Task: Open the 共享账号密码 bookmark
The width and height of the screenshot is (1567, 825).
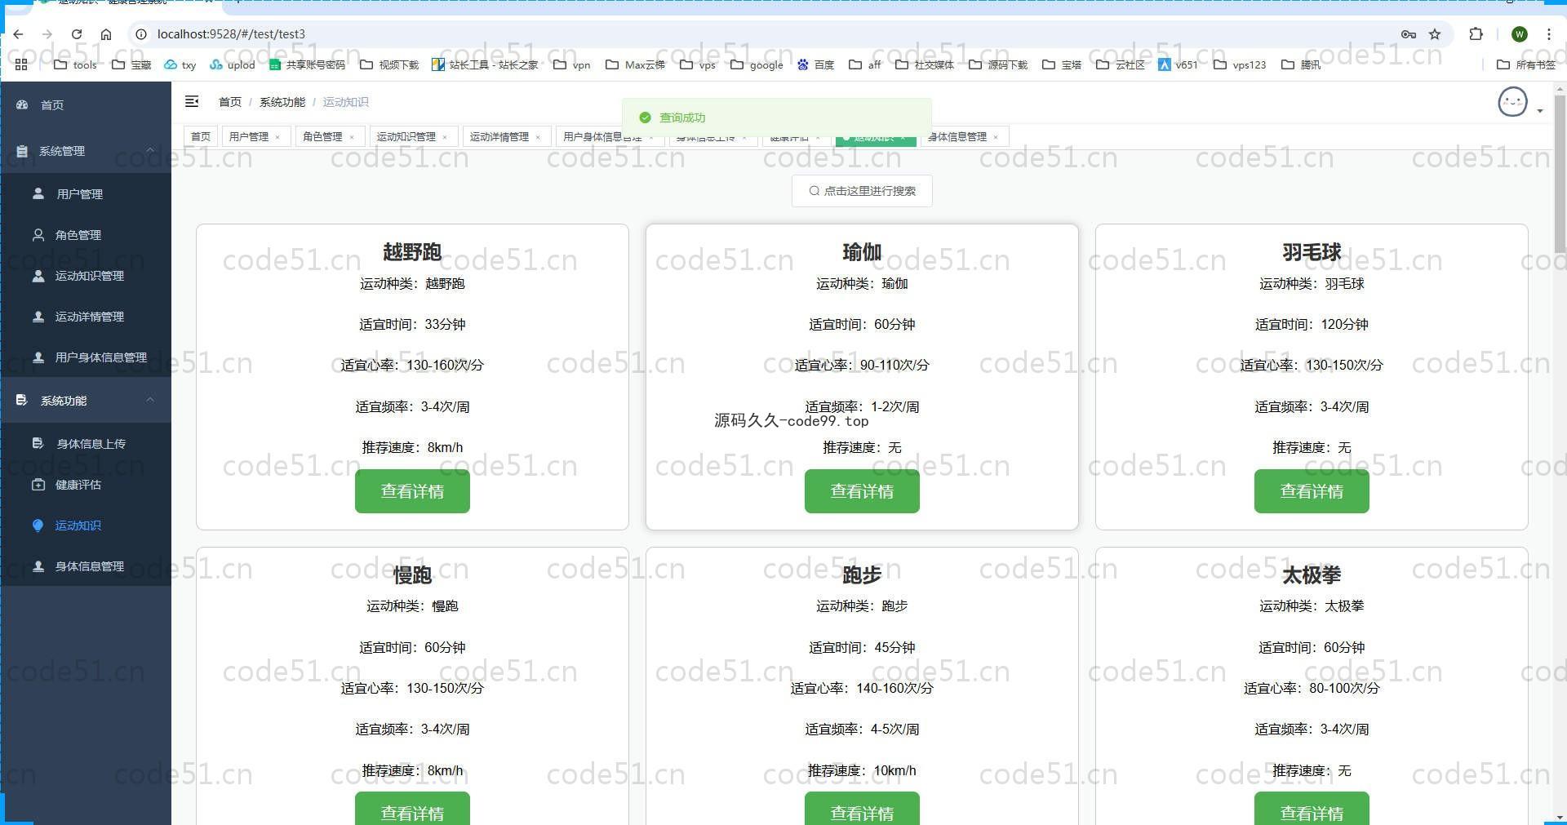Action: click(307, 64)
